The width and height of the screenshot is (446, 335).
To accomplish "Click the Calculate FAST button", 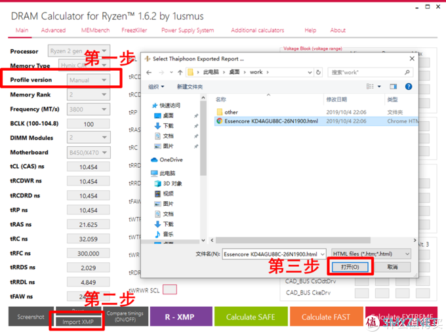I will coord(326,317).
